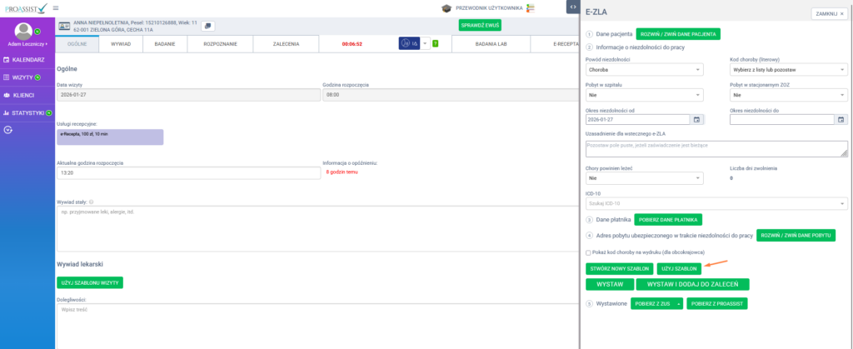Click the logout icon in left sidebar

8,130
